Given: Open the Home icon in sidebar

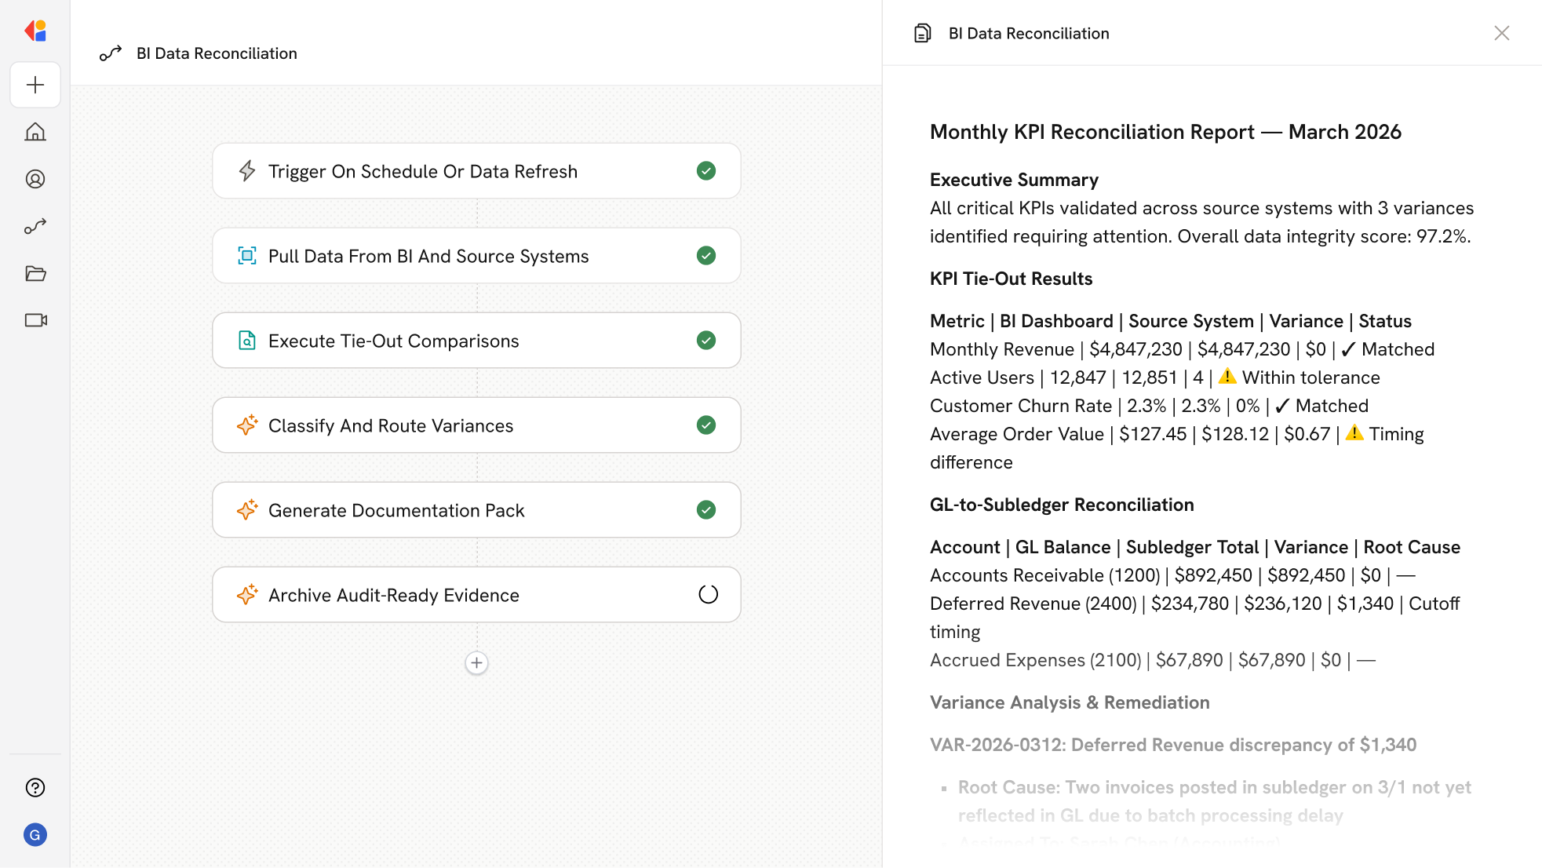Looking at the screenshot, I should pos(35,132).
